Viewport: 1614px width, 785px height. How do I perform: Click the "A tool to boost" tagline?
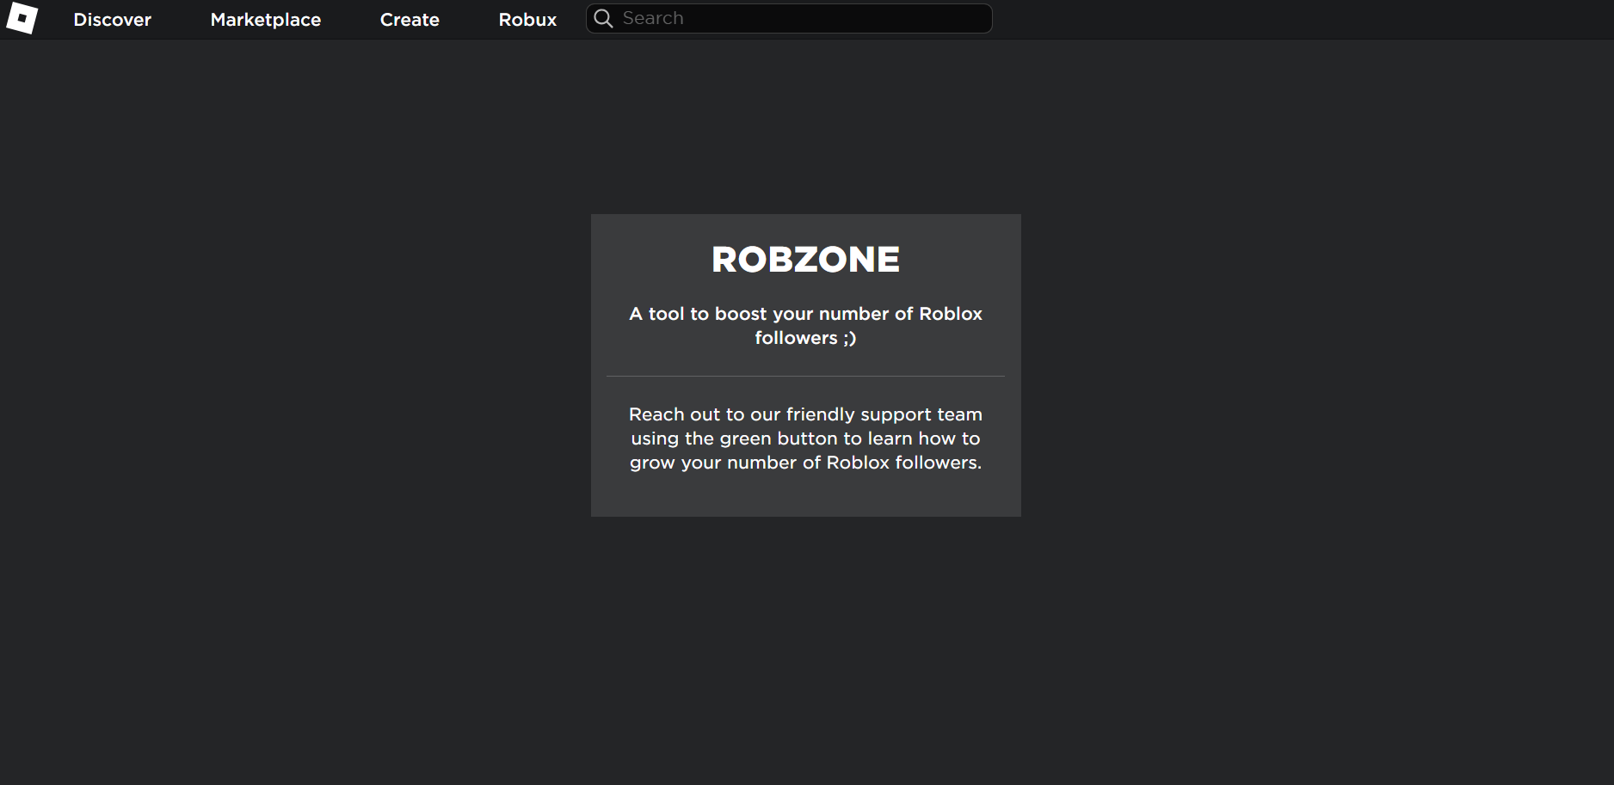pos(697,314)
